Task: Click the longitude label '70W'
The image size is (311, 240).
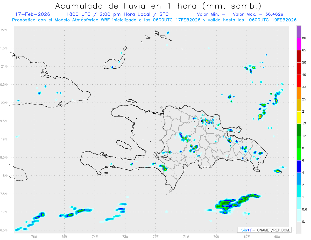Action: pyautogui.click(x=216, y=236)
